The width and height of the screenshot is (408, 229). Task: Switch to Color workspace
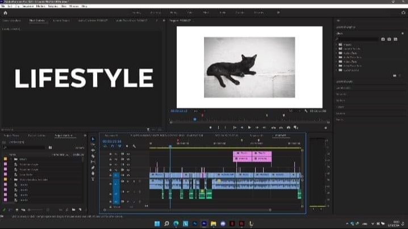pyautogui.click(x=190, y=12)
